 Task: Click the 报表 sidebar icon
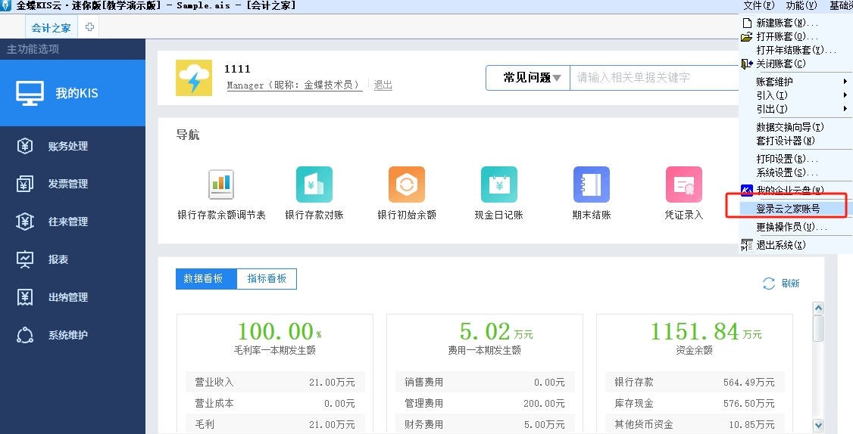[25, 259]
